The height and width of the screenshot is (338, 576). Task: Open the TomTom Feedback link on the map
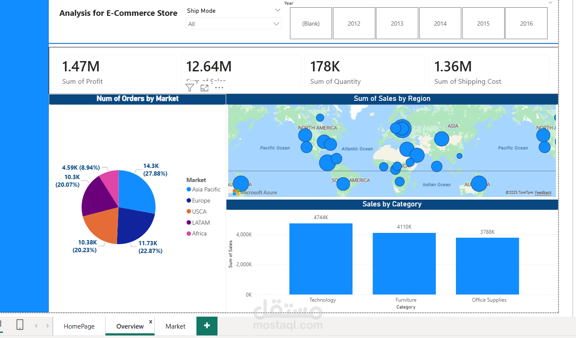pyautogui.click(x=543, y=192)
